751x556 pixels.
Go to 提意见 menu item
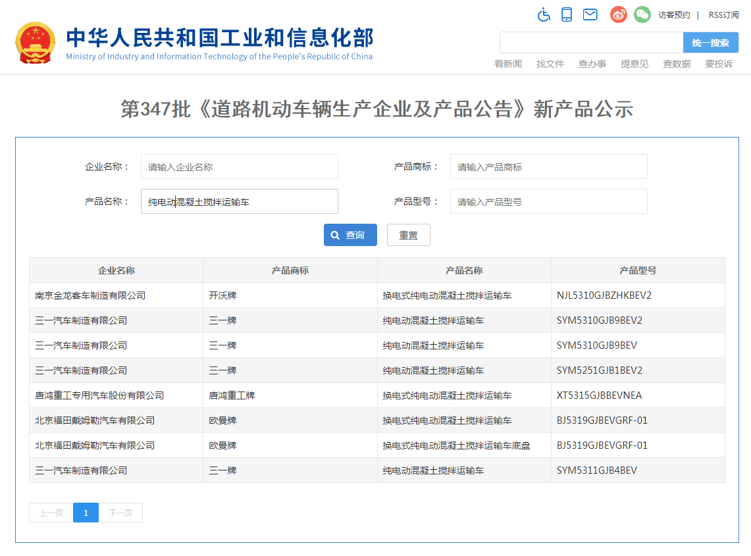point(634,64)
